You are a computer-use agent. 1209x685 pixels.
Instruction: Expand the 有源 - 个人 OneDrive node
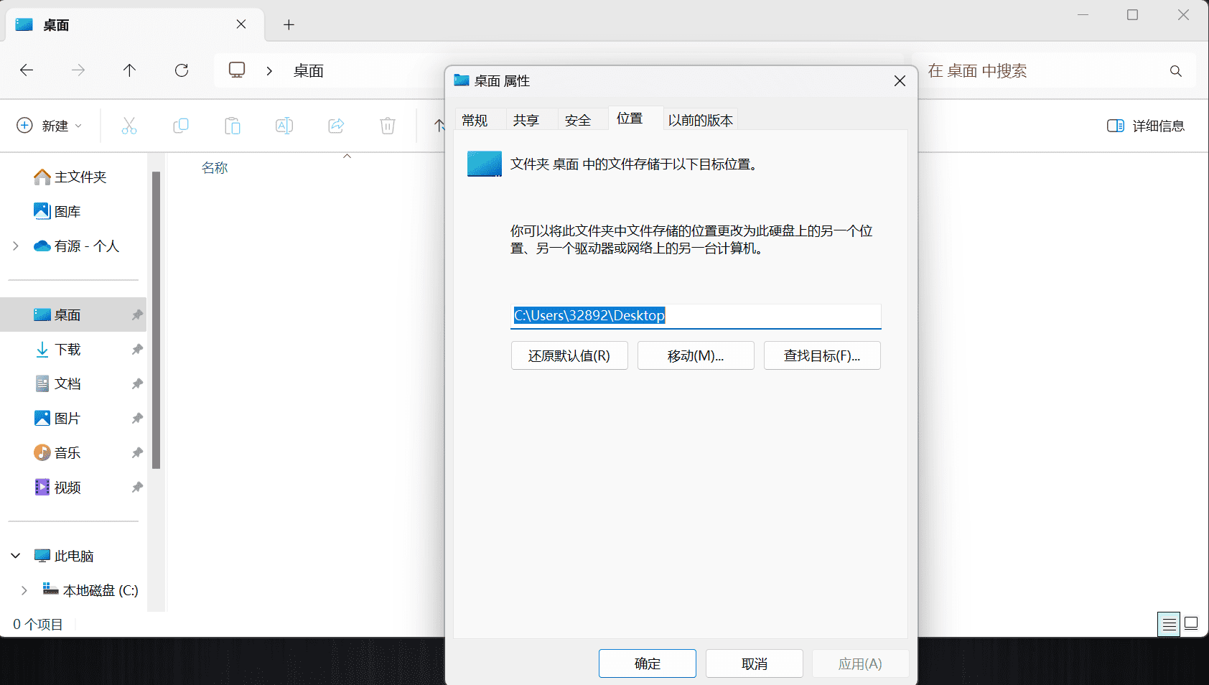tap(16, 246)
